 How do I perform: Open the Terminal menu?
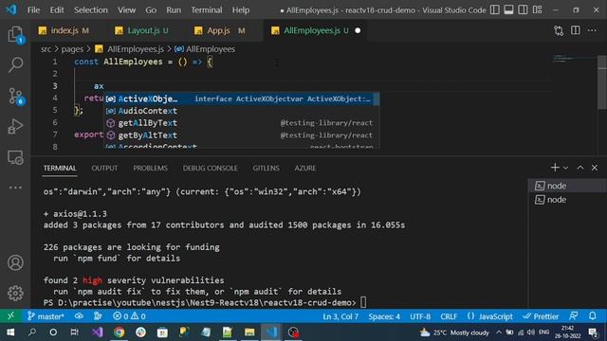[207, 10]
